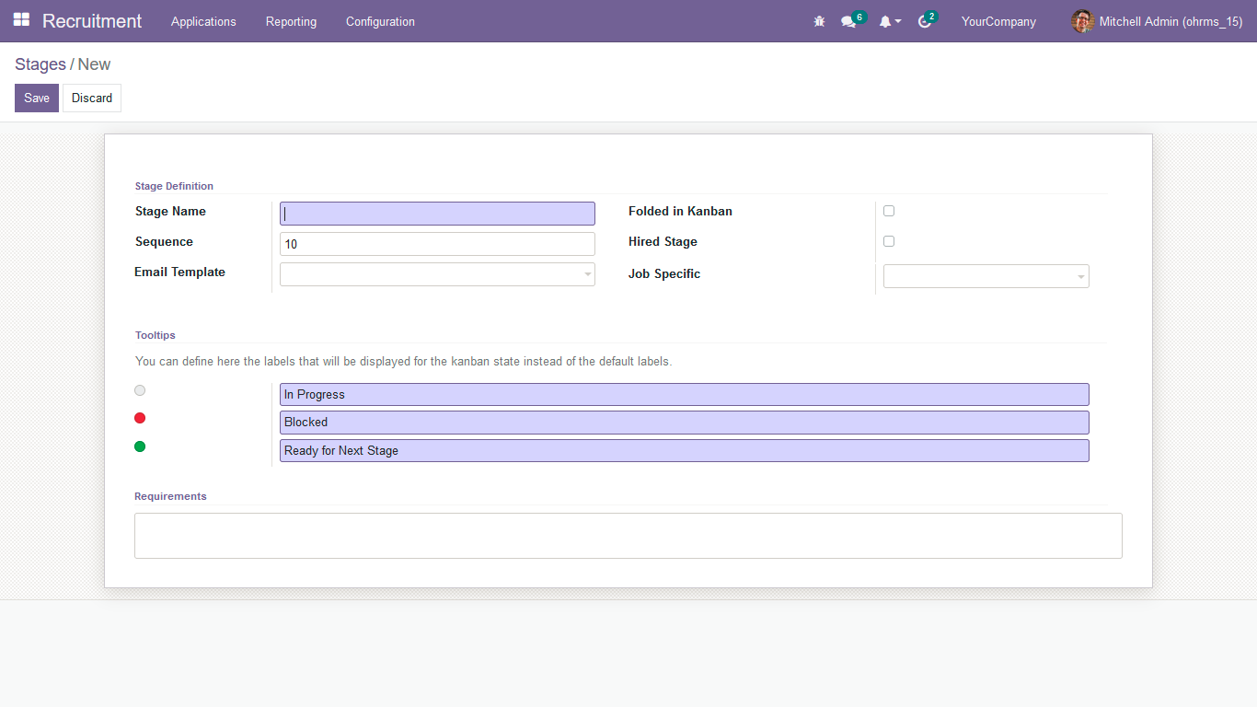Edit the Blocked tooltip field
This screenshot has width=1257, height=707.
[684, 423]
